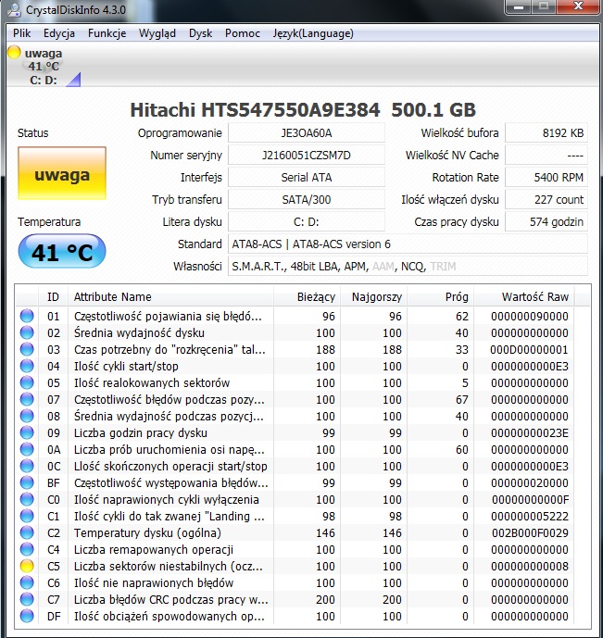Viewport: 603px width, 638px height.
Task: Click the blue status dot for attribute 05
Action: click(x=27, y=382)
